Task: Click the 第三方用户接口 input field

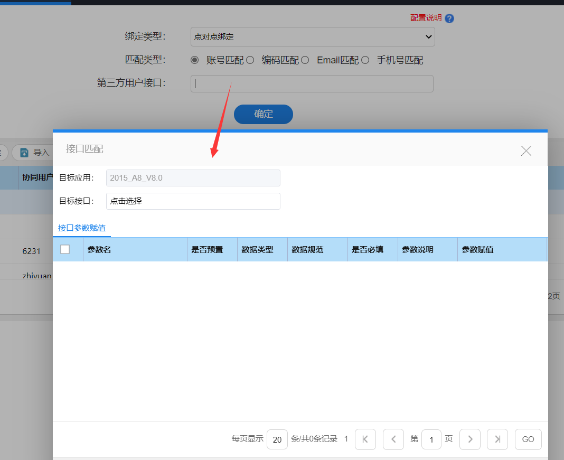Action: (312, 83)
